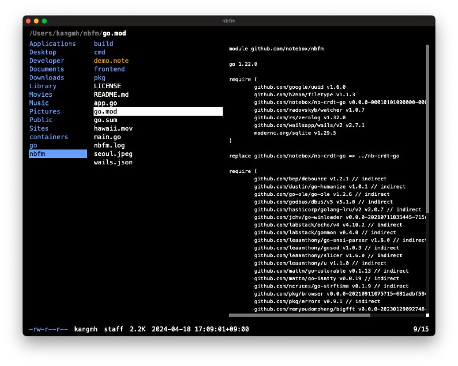Select README.md in file list
This screenshot has height=366, width=458.
click(x=111, y=95)
